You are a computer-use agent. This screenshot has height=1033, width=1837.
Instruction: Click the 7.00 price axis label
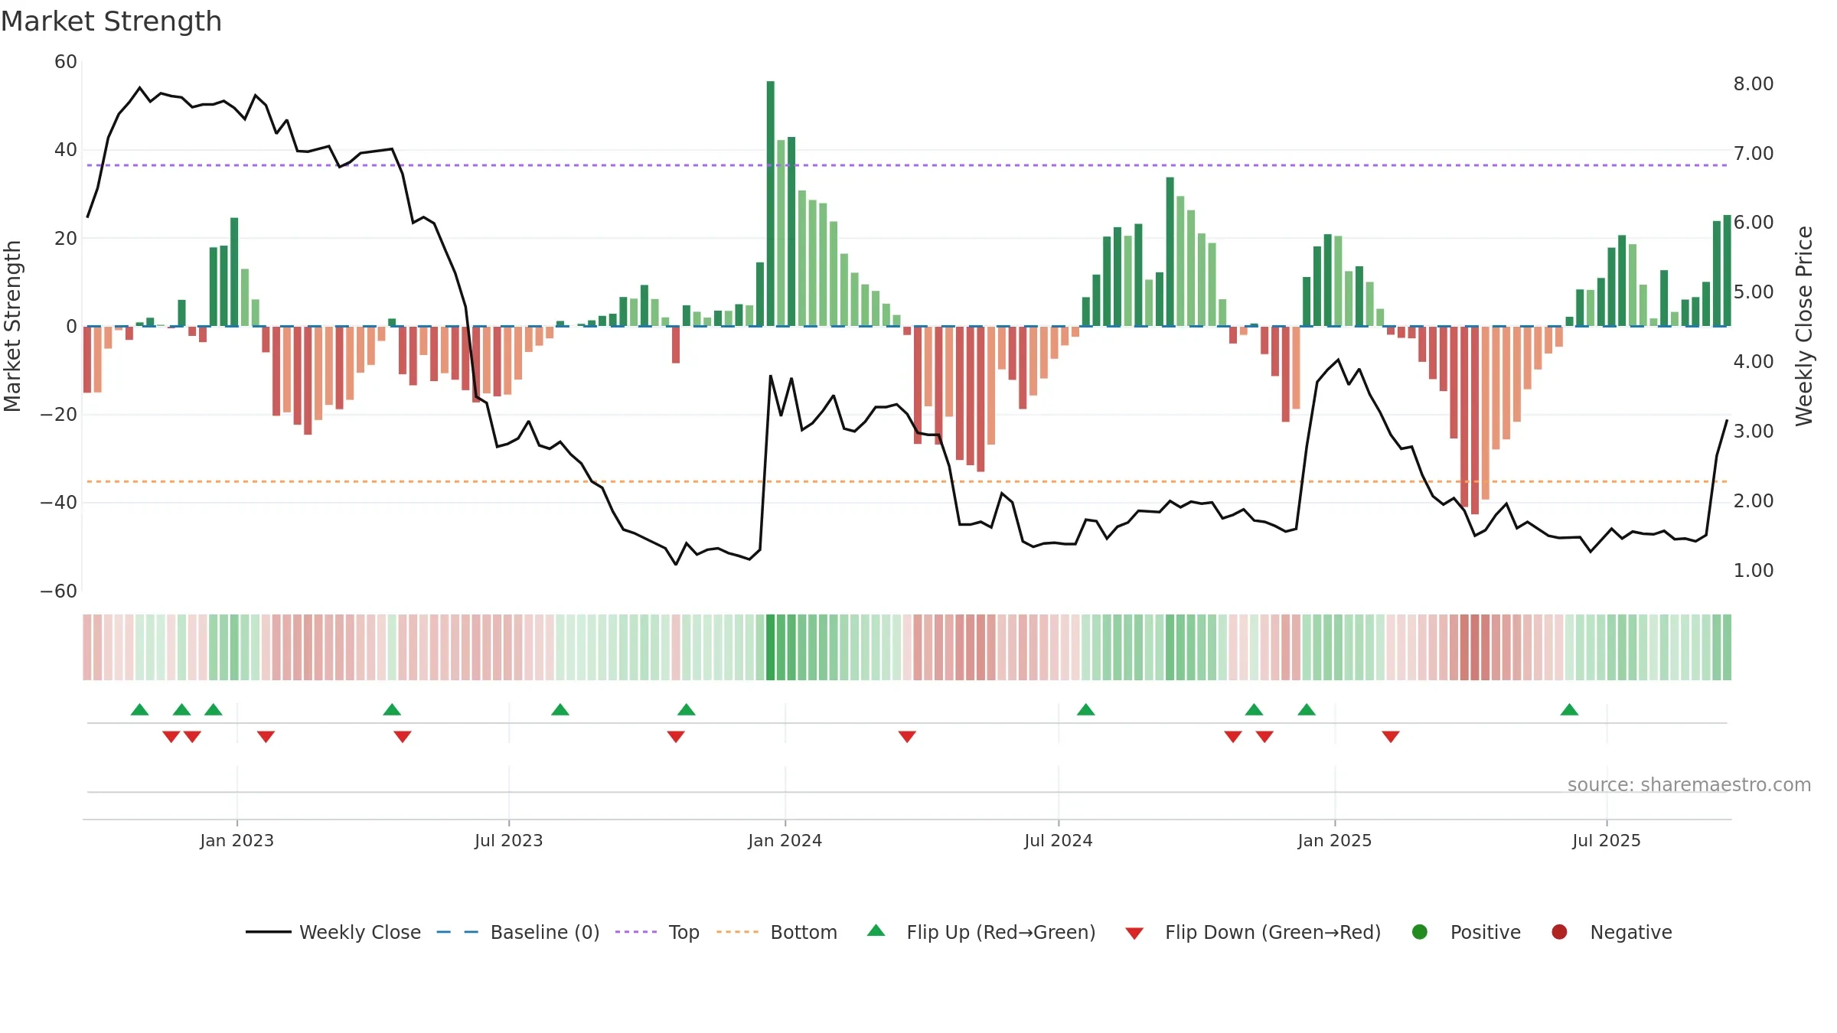tap(1754, 154)
